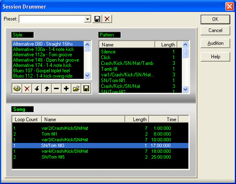Click the Cancel button
Viewport: 236px width, 184px height.
(215, 30)
